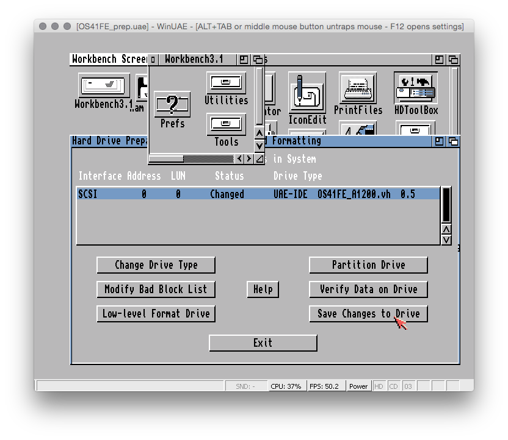508x440 pixels.
Task: Open the Help button
Action: [263, 289]
